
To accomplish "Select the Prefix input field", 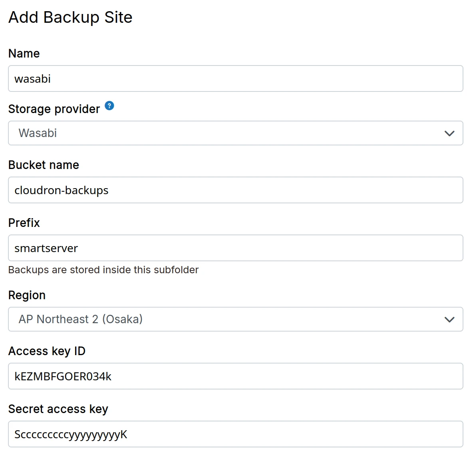I will (235, 248).
